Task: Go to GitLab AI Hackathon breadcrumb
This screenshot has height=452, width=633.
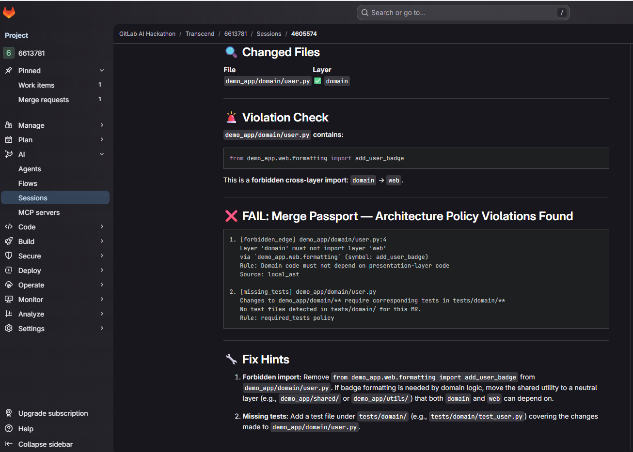Action: [x=147, y=34]
